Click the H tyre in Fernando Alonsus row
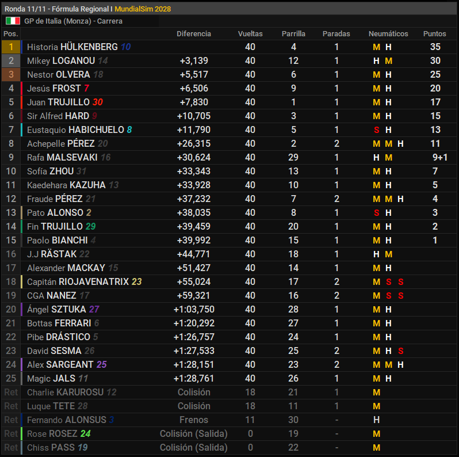The width and height of the screenshot is (459, 457). [376, 420]
